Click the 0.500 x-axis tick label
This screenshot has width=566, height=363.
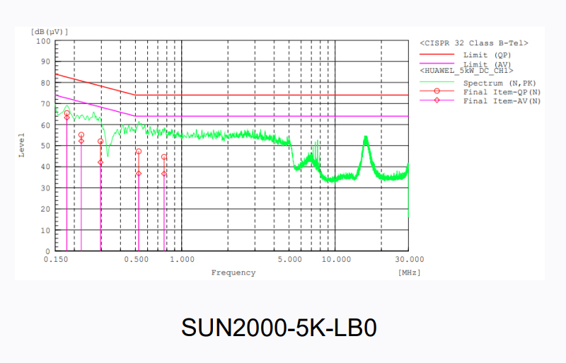[136, 260]
